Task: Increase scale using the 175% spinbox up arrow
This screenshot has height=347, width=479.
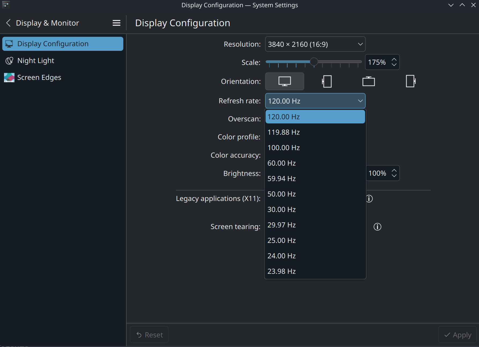Action: pos(394,59)
